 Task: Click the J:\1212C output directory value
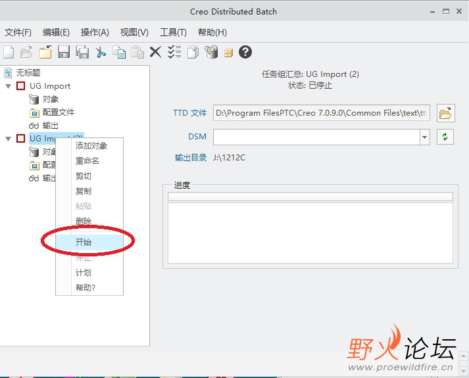click(229, 158)
